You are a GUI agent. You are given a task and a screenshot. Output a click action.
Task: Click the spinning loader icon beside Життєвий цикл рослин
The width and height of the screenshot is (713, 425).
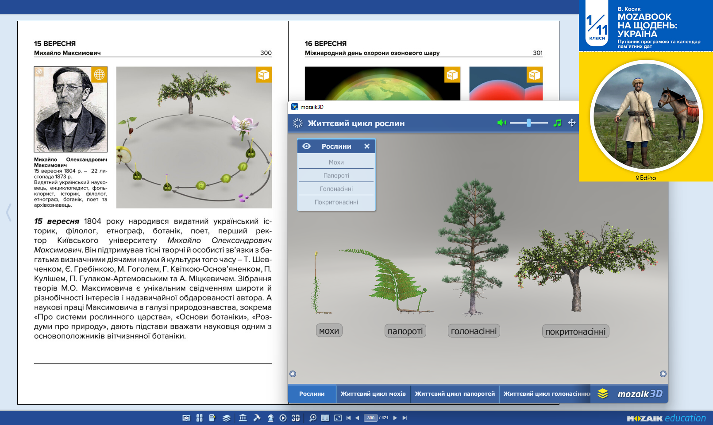pos(298,123)
